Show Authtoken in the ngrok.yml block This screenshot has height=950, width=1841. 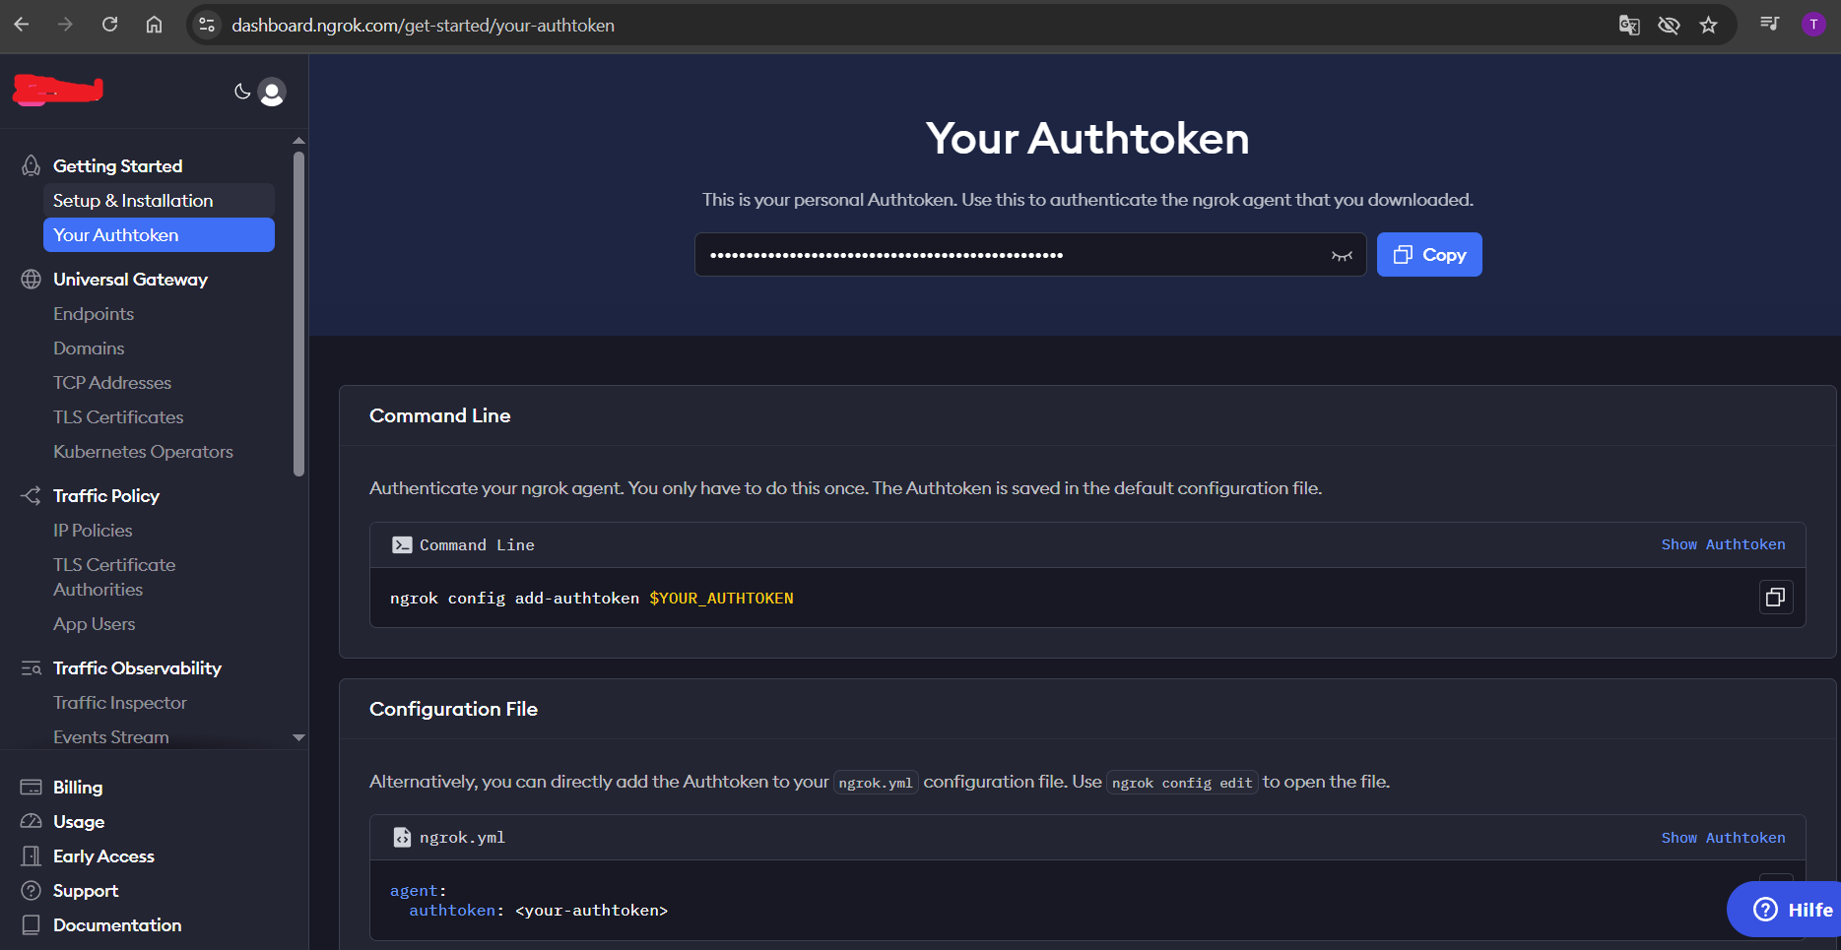(1723, 838)
